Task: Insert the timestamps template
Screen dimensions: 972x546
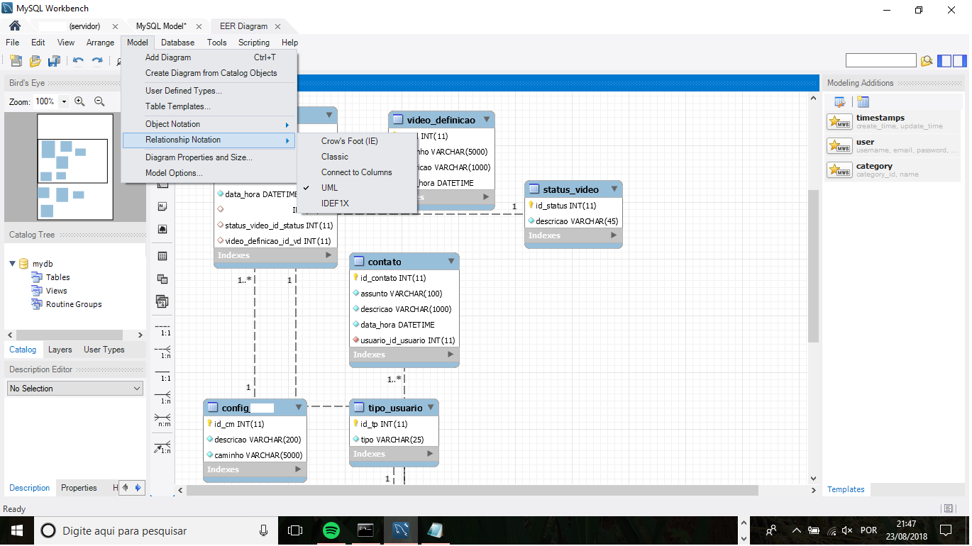Action: pyautogui.click(x=893, y=121)
